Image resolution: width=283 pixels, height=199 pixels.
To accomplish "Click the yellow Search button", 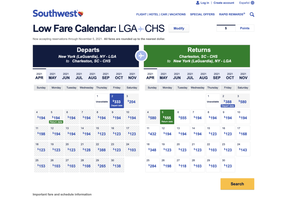I will coord(237,184).
